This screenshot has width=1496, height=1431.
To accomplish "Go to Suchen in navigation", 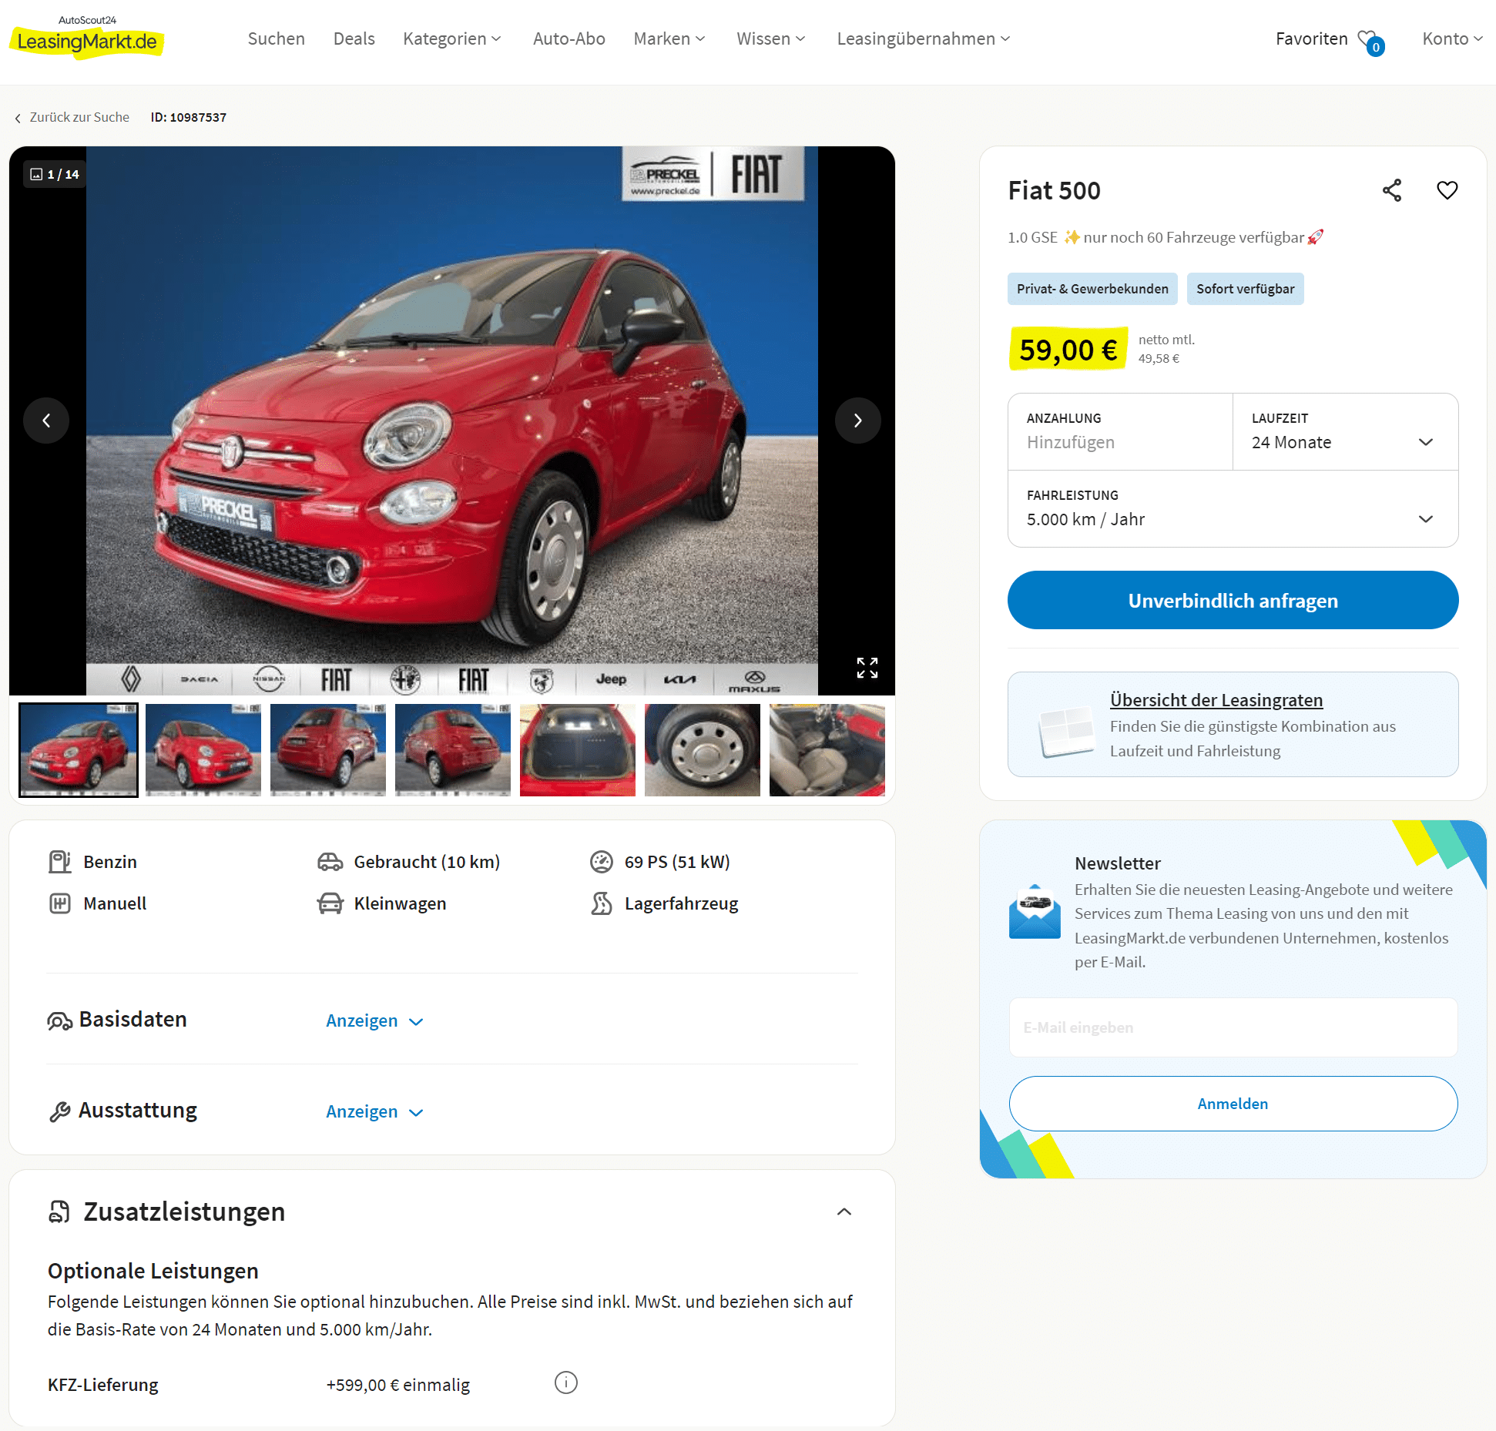I will 277,39.
